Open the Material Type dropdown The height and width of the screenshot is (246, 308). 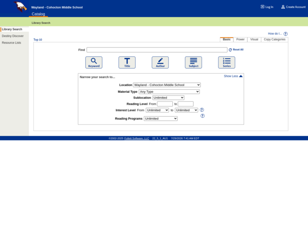coord(169,92)
